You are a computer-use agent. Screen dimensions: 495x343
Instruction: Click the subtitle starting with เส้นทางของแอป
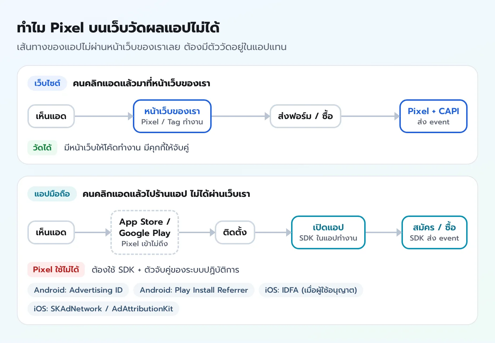[152, 47]
